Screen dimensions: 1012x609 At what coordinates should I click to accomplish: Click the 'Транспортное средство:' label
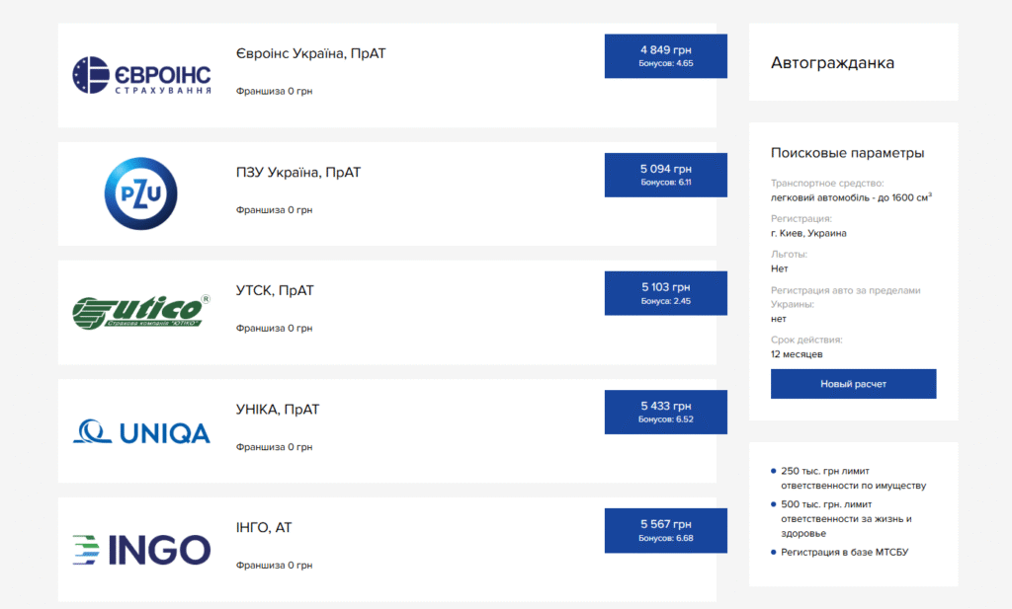click(827, 183)
